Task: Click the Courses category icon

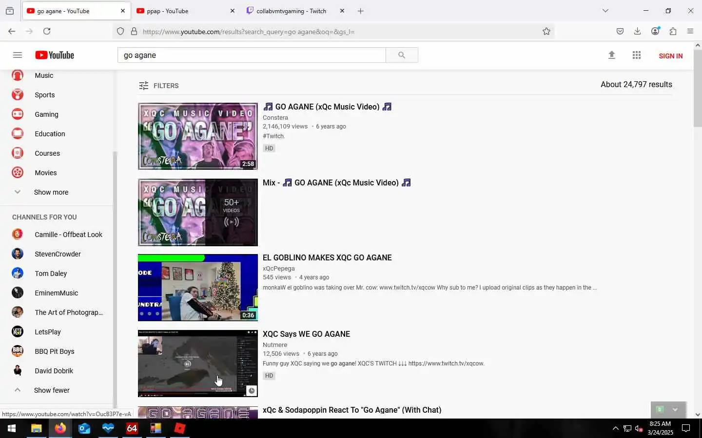Action: point(18,153)
